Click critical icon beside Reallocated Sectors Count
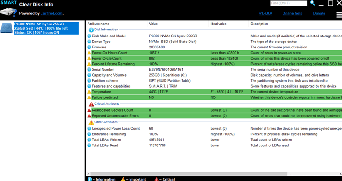342x181 pixels. [89, 110]
